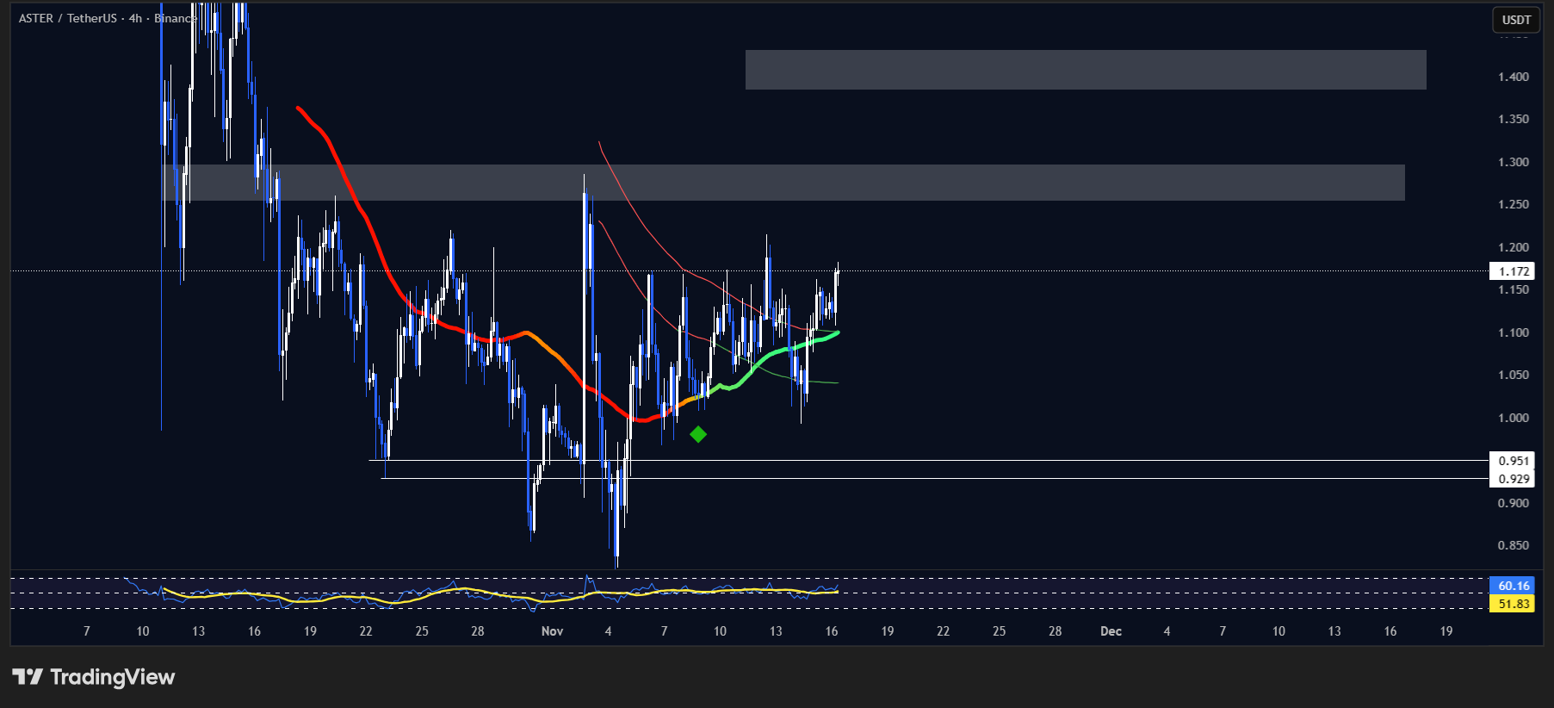
Task: Click the 1.172 current price label
Action: coord(1513,271)
